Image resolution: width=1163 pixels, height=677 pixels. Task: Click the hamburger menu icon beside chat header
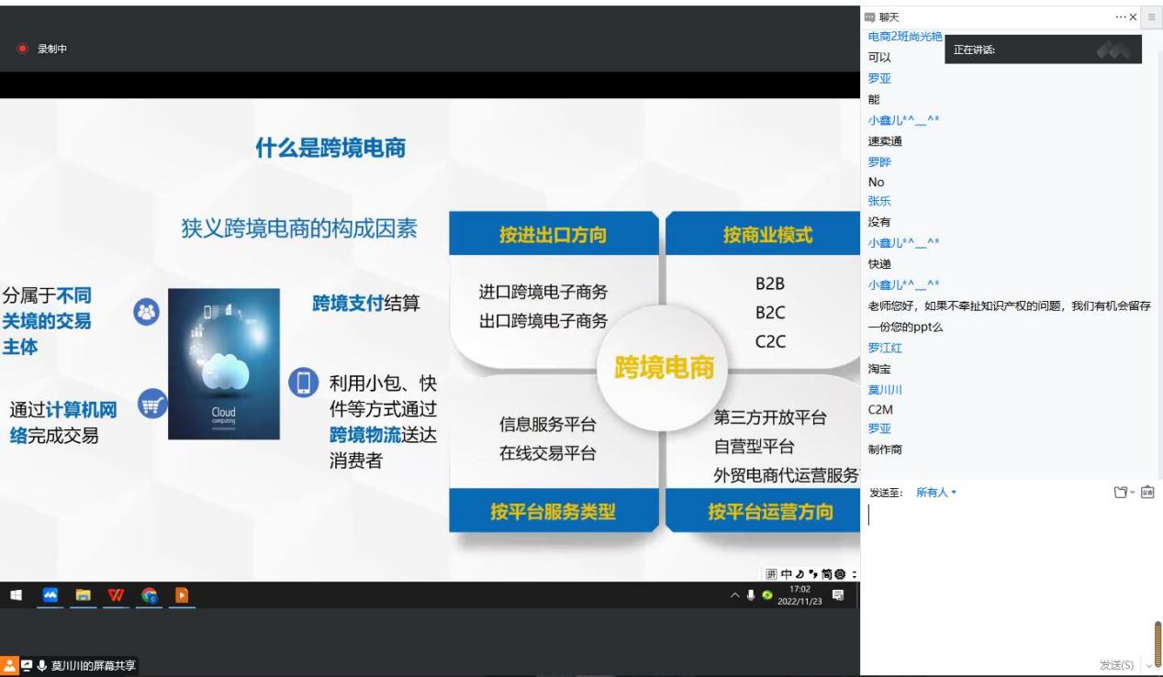[x=1151, y=17]
